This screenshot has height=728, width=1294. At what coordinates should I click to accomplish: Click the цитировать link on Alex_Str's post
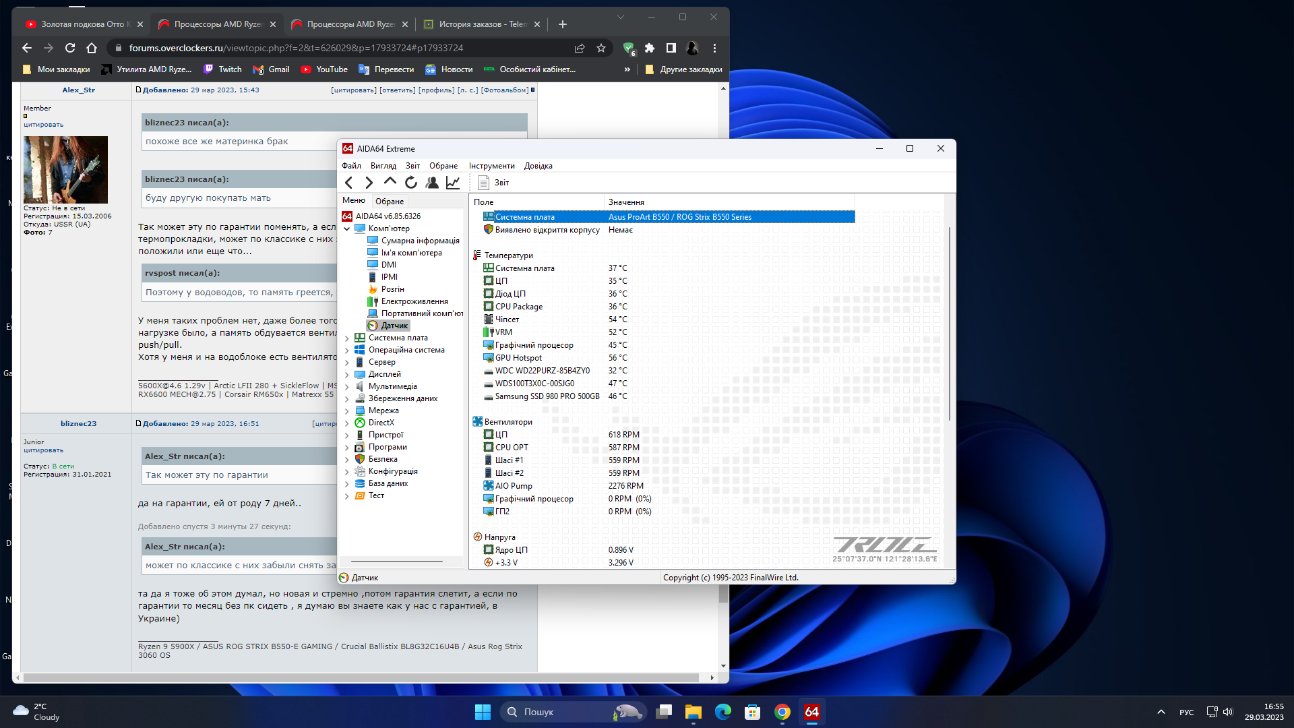click(x=353, y=90)
